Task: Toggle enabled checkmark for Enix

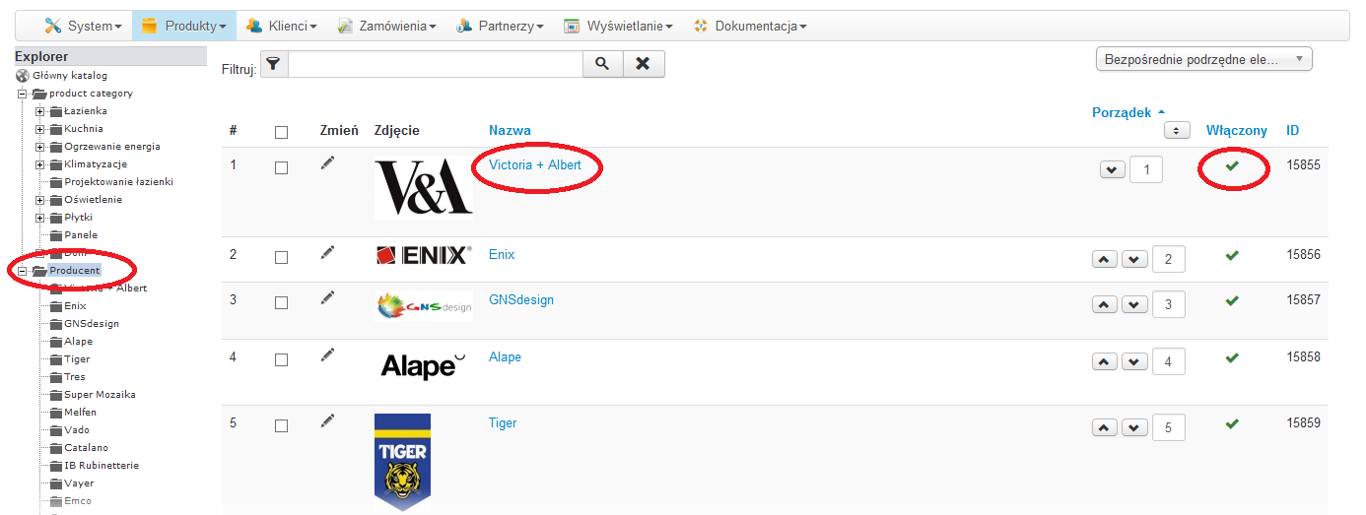Action: tap(1232, 255)
